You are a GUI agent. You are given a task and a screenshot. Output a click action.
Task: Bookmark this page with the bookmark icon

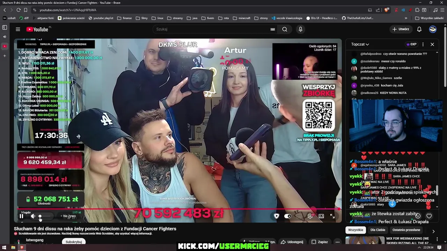[25, 10]
